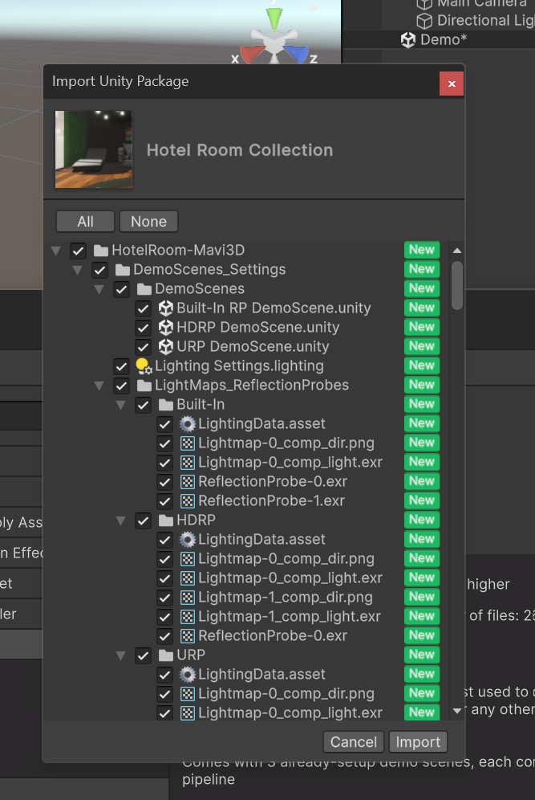Click the HDRP folder icon

(x=165, y=520)
